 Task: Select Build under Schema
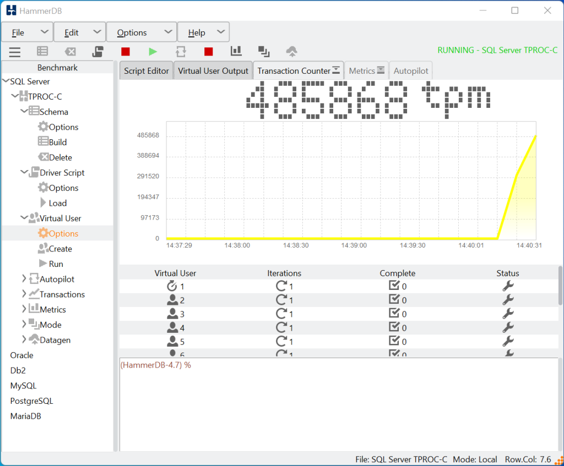[x=52, y=142]
